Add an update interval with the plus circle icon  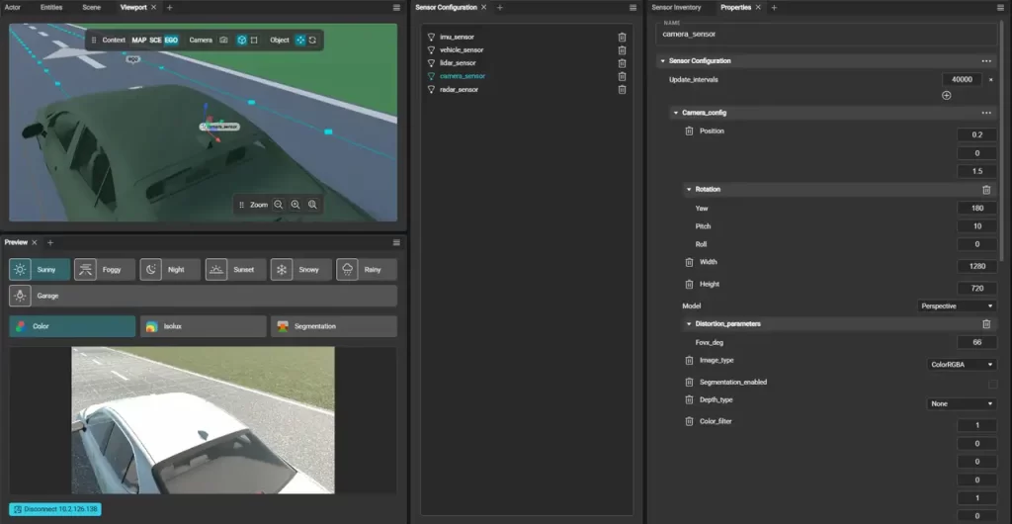[x=946, y=96]
